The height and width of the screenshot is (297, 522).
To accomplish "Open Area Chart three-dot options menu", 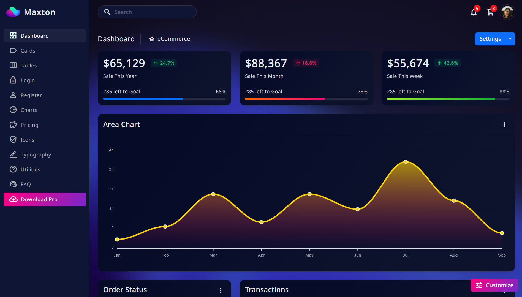I will pos(504,124).
